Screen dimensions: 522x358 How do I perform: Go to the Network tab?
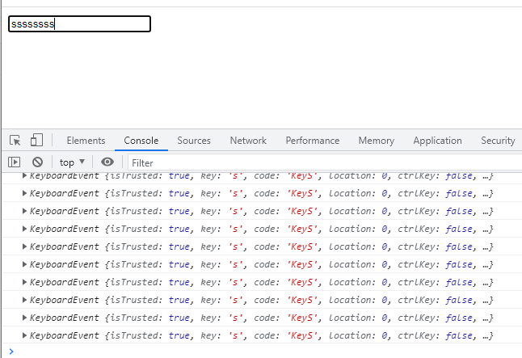(x=248, y=141)
